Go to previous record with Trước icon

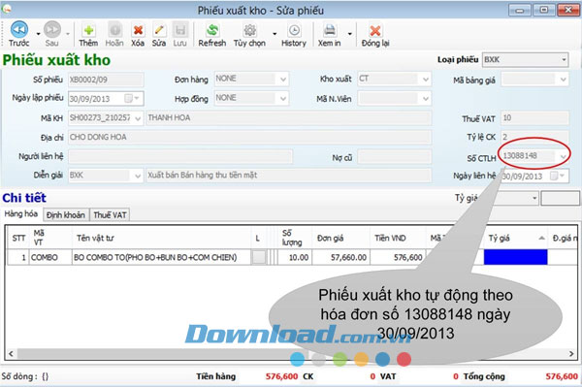[19, 30]
